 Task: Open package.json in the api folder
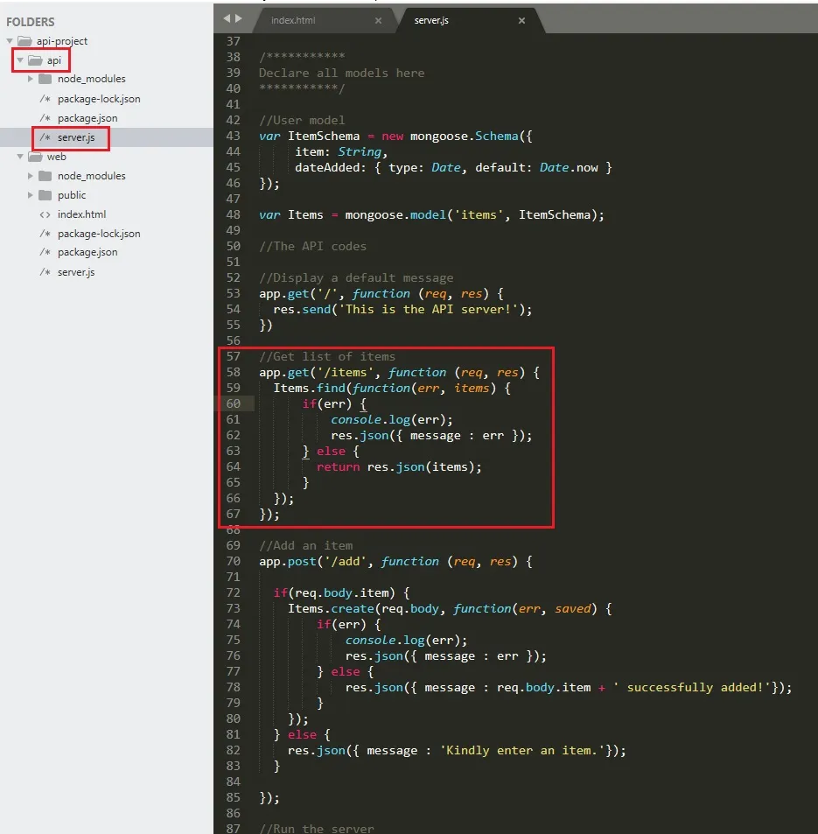(87, 118)
